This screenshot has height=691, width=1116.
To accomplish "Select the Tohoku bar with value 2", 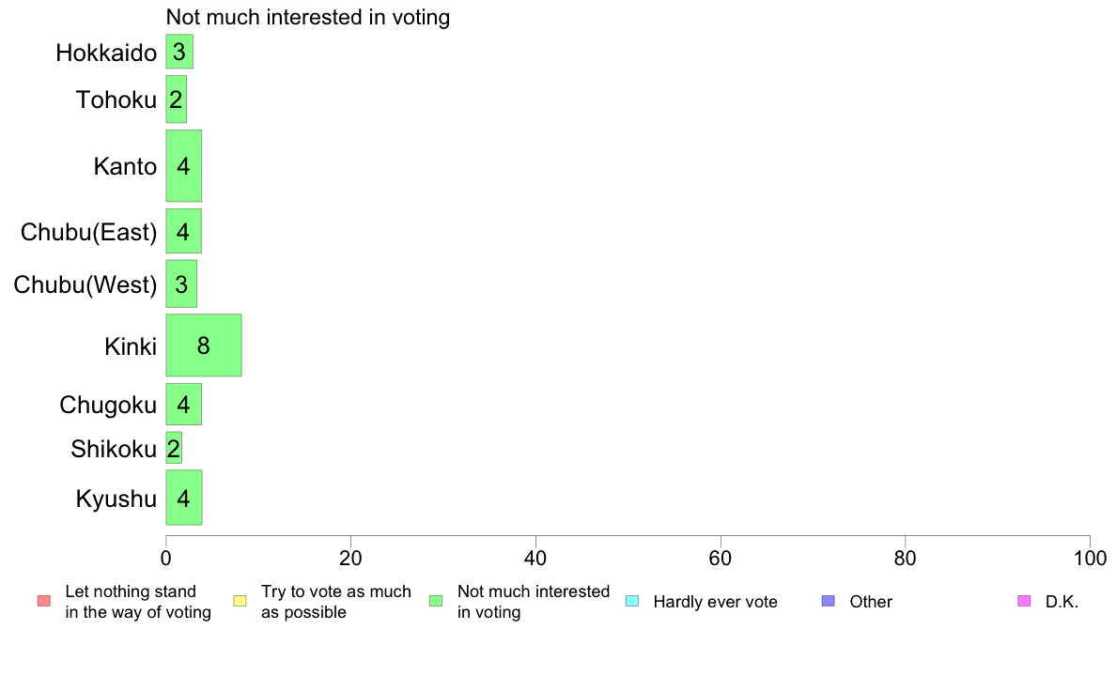I will [x=176, y=100].
